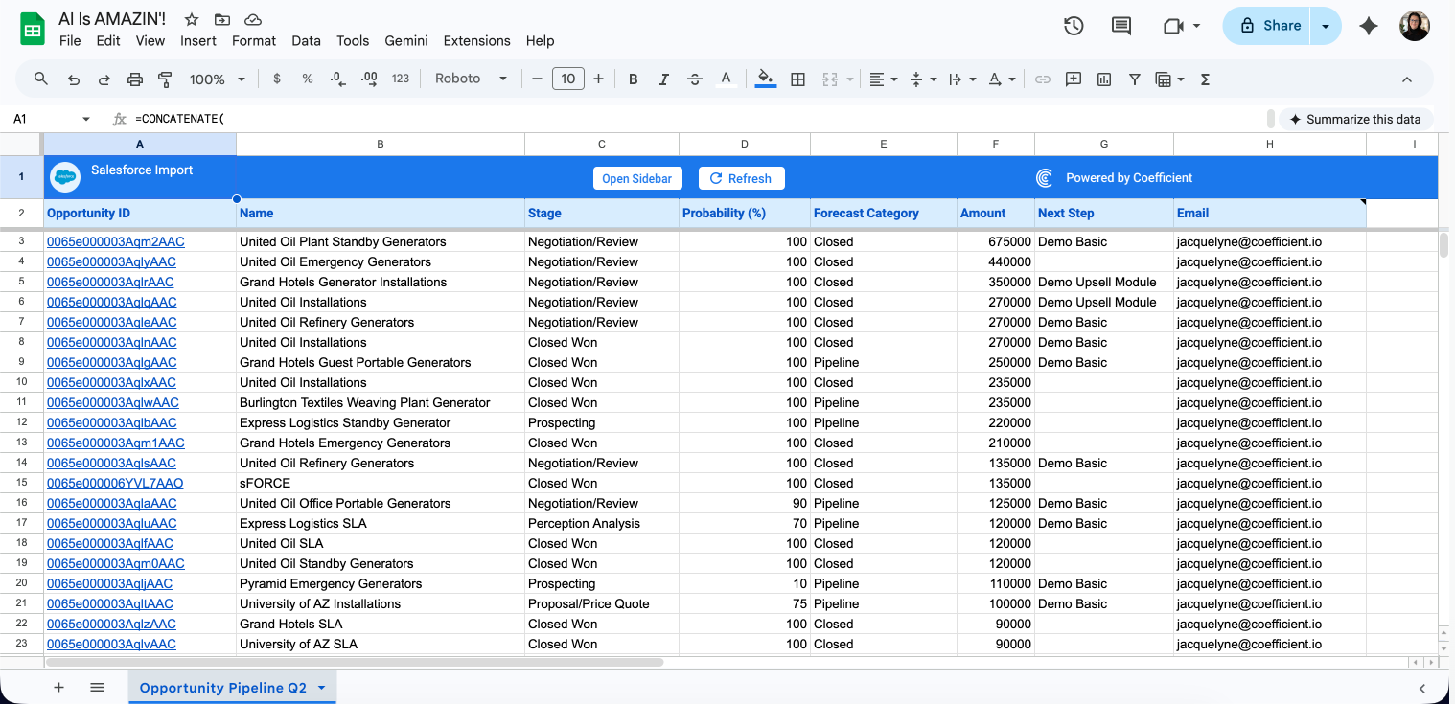Click the Open Sidebar button
The width and height of the screenshot is (1455, 704).
(x=637, y=178)
